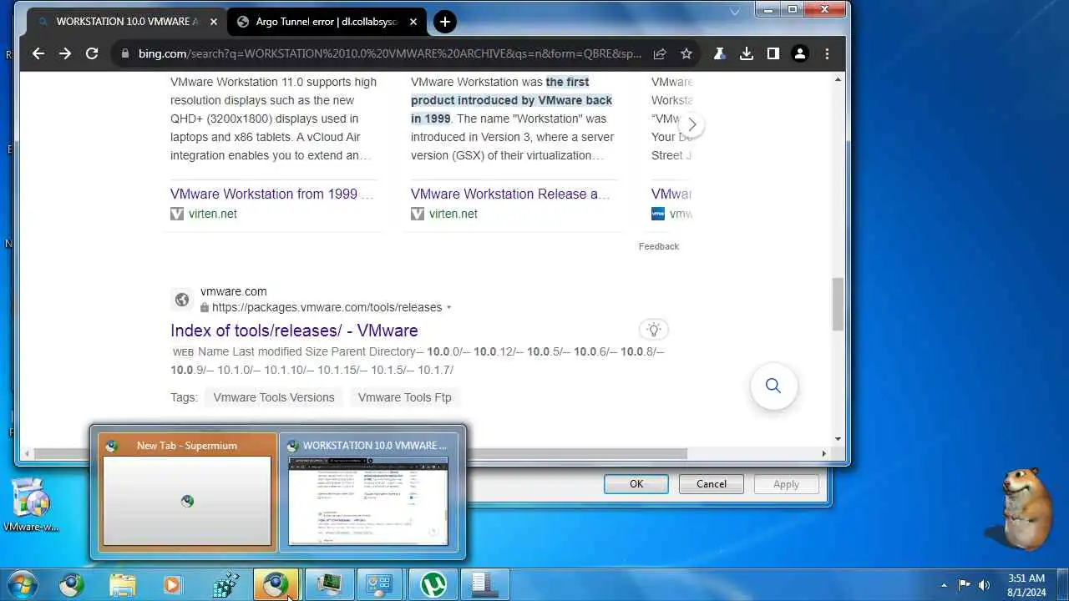Open the volume speaker tray icon

click(x=985, y=585)
